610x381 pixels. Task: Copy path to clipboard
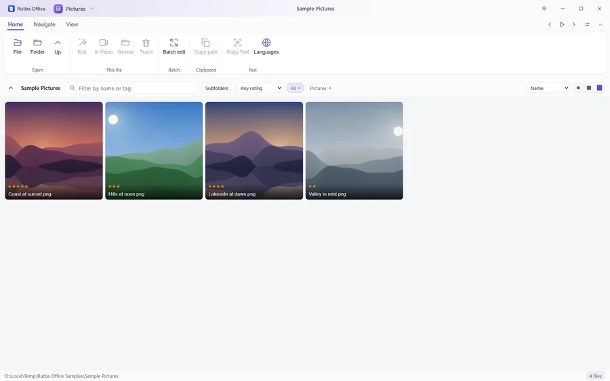[x=206, y=46]
